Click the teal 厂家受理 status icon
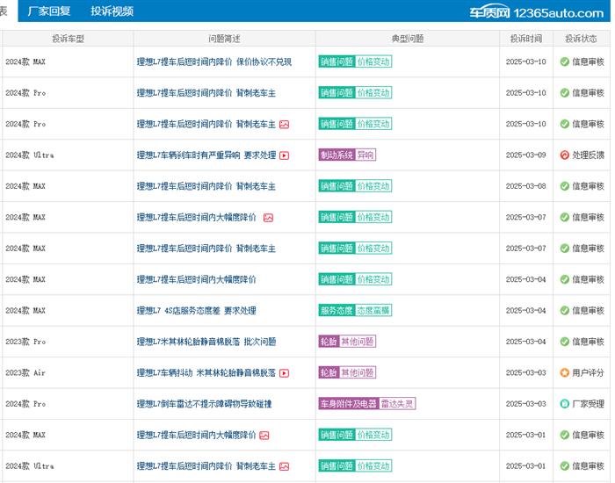The height and width of the screenshot is (483, 615). click(x=564, y=404)
